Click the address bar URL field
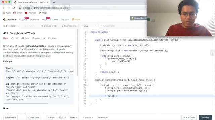Viewport: 215px width, 120px height. pyautogui.click(x=82, y=8)
